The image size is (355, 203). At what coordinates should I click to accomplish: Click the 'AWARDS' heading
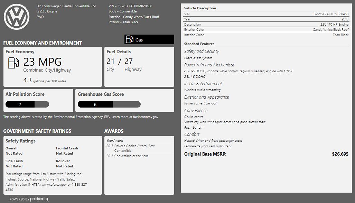pos(114,131)
